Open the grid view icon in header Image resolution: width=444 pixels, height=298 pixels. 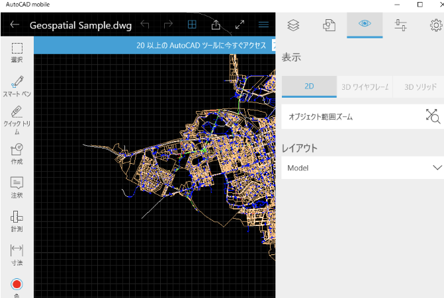(192, 24)
